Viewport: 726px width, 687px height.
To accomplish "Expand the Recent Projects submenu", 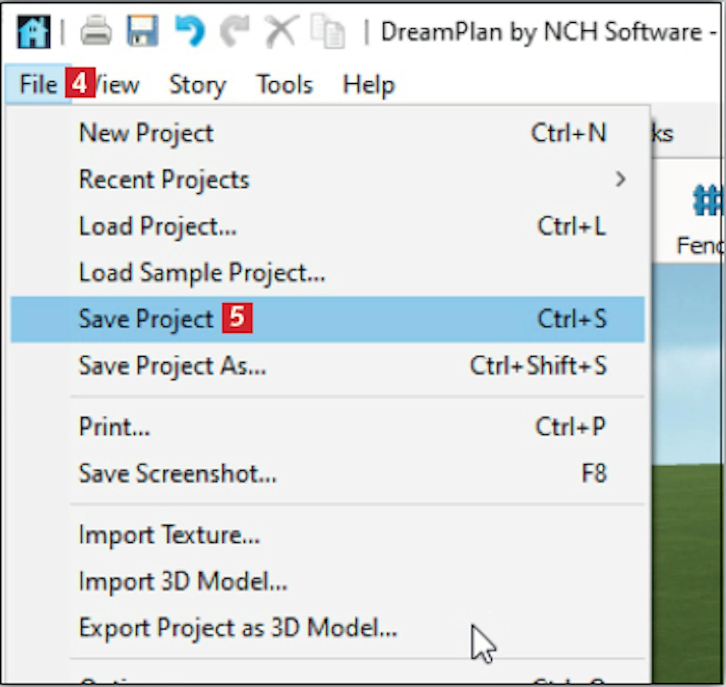I will [328, 180].
